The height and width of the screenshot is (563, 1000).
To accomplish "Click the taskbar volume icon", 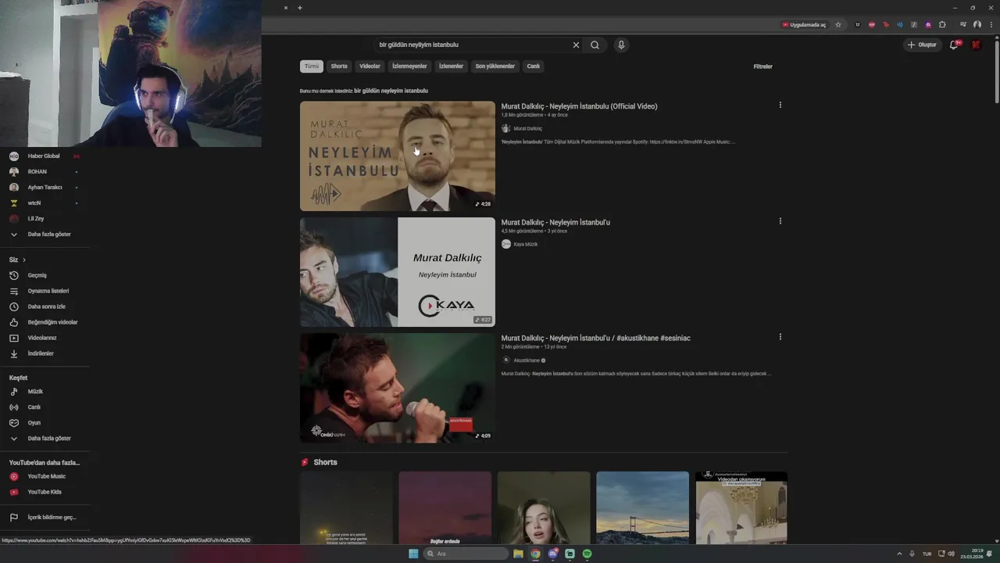I will pos(951,554).
